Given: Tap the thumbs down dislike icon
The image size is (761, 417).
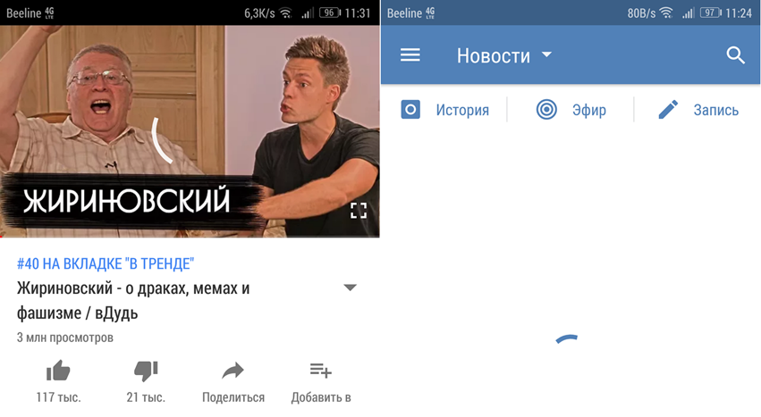Looking at the screenshot, I should [x=146, y=371].
